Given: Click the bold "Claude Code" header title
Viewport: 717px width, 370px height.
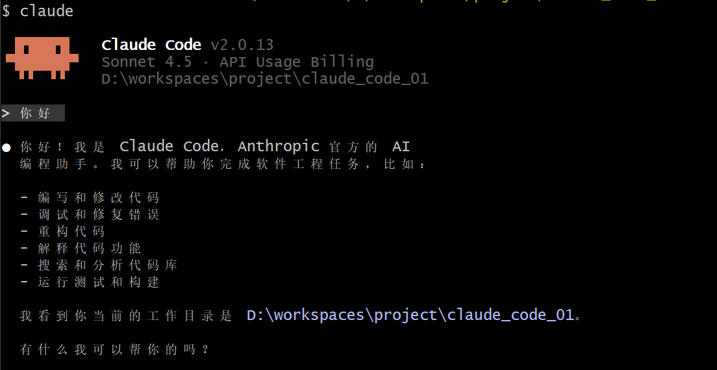Looking at the screenshot, I should [151, 45].
